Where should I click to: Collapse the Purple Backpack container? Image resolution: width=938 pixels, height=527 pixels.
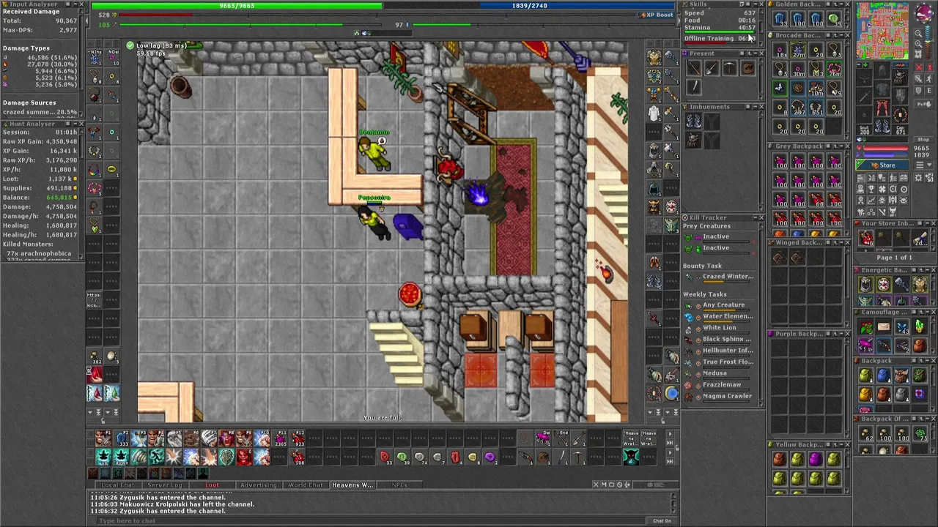pos(841,334)
